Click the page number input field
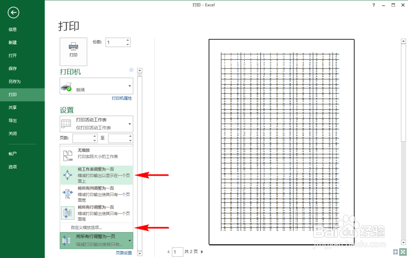This screenshot has width=408, height=258. tap(177, 252)
